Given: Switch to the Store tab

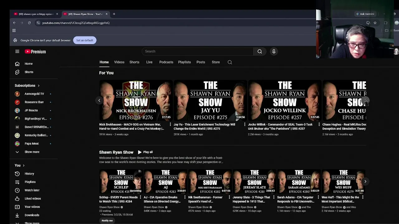Looking at the screenshot, I should 216,62.
